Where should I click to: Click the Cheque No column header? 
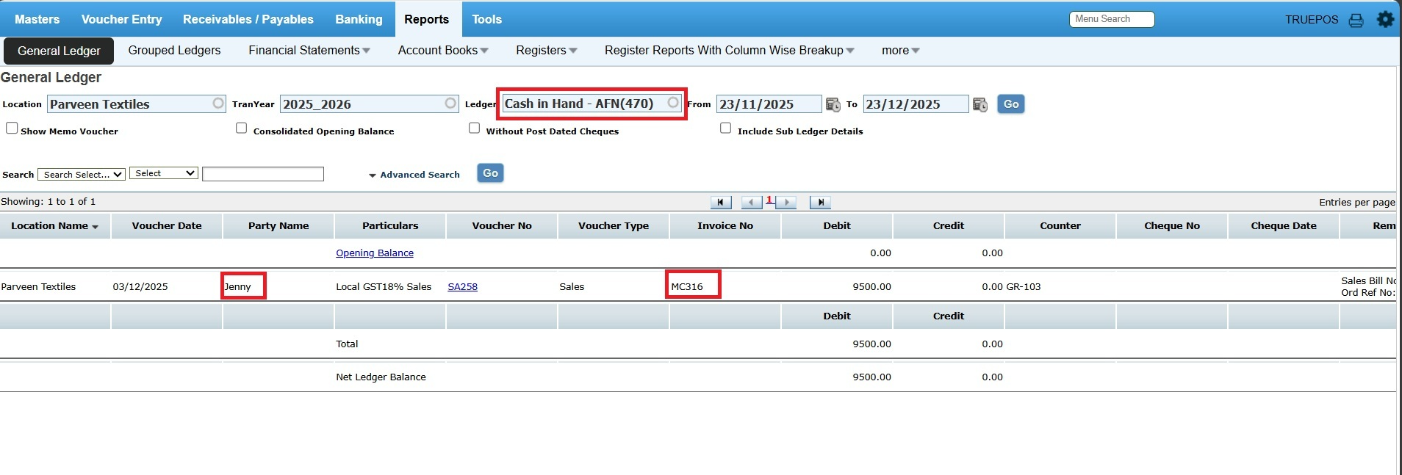(x=1172, y=226)
